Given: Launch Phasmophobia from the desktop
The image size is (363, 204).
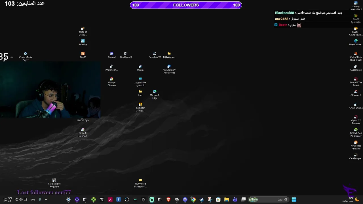Looking at the screenshot, I should 111,68.
